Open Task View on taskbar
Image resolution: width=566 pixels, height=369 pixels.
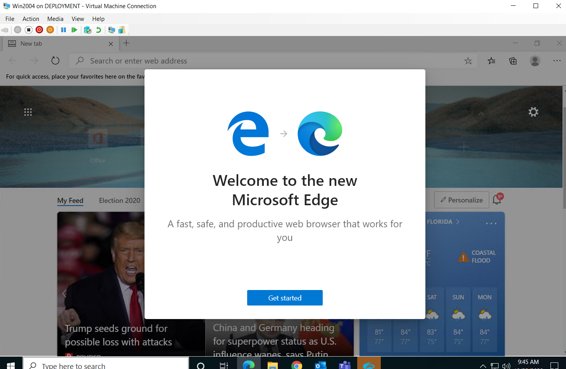224,365
